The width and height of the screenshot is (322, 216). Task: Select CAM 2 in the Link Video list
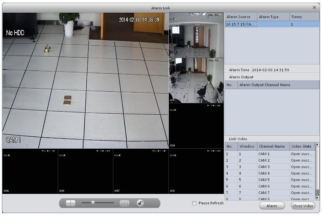pyautogui.click(x=270, y=160)
